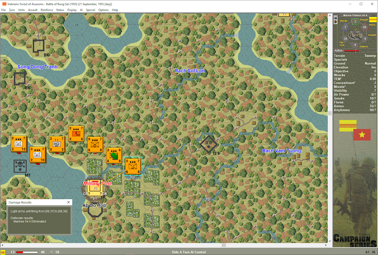
Task: Click the 'Marines 54 A Eliminated' result line
Action: [30, 221]
